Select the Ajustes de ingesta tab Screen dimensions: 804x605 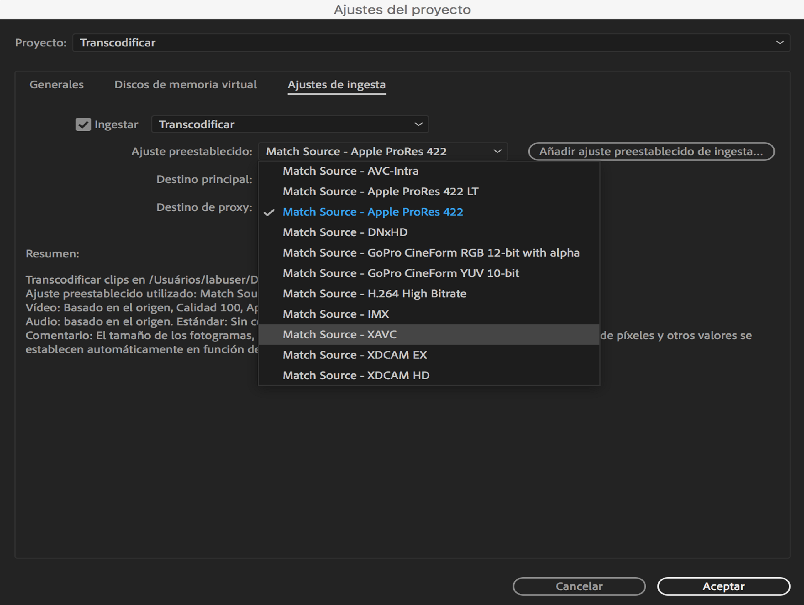point(336,84)
